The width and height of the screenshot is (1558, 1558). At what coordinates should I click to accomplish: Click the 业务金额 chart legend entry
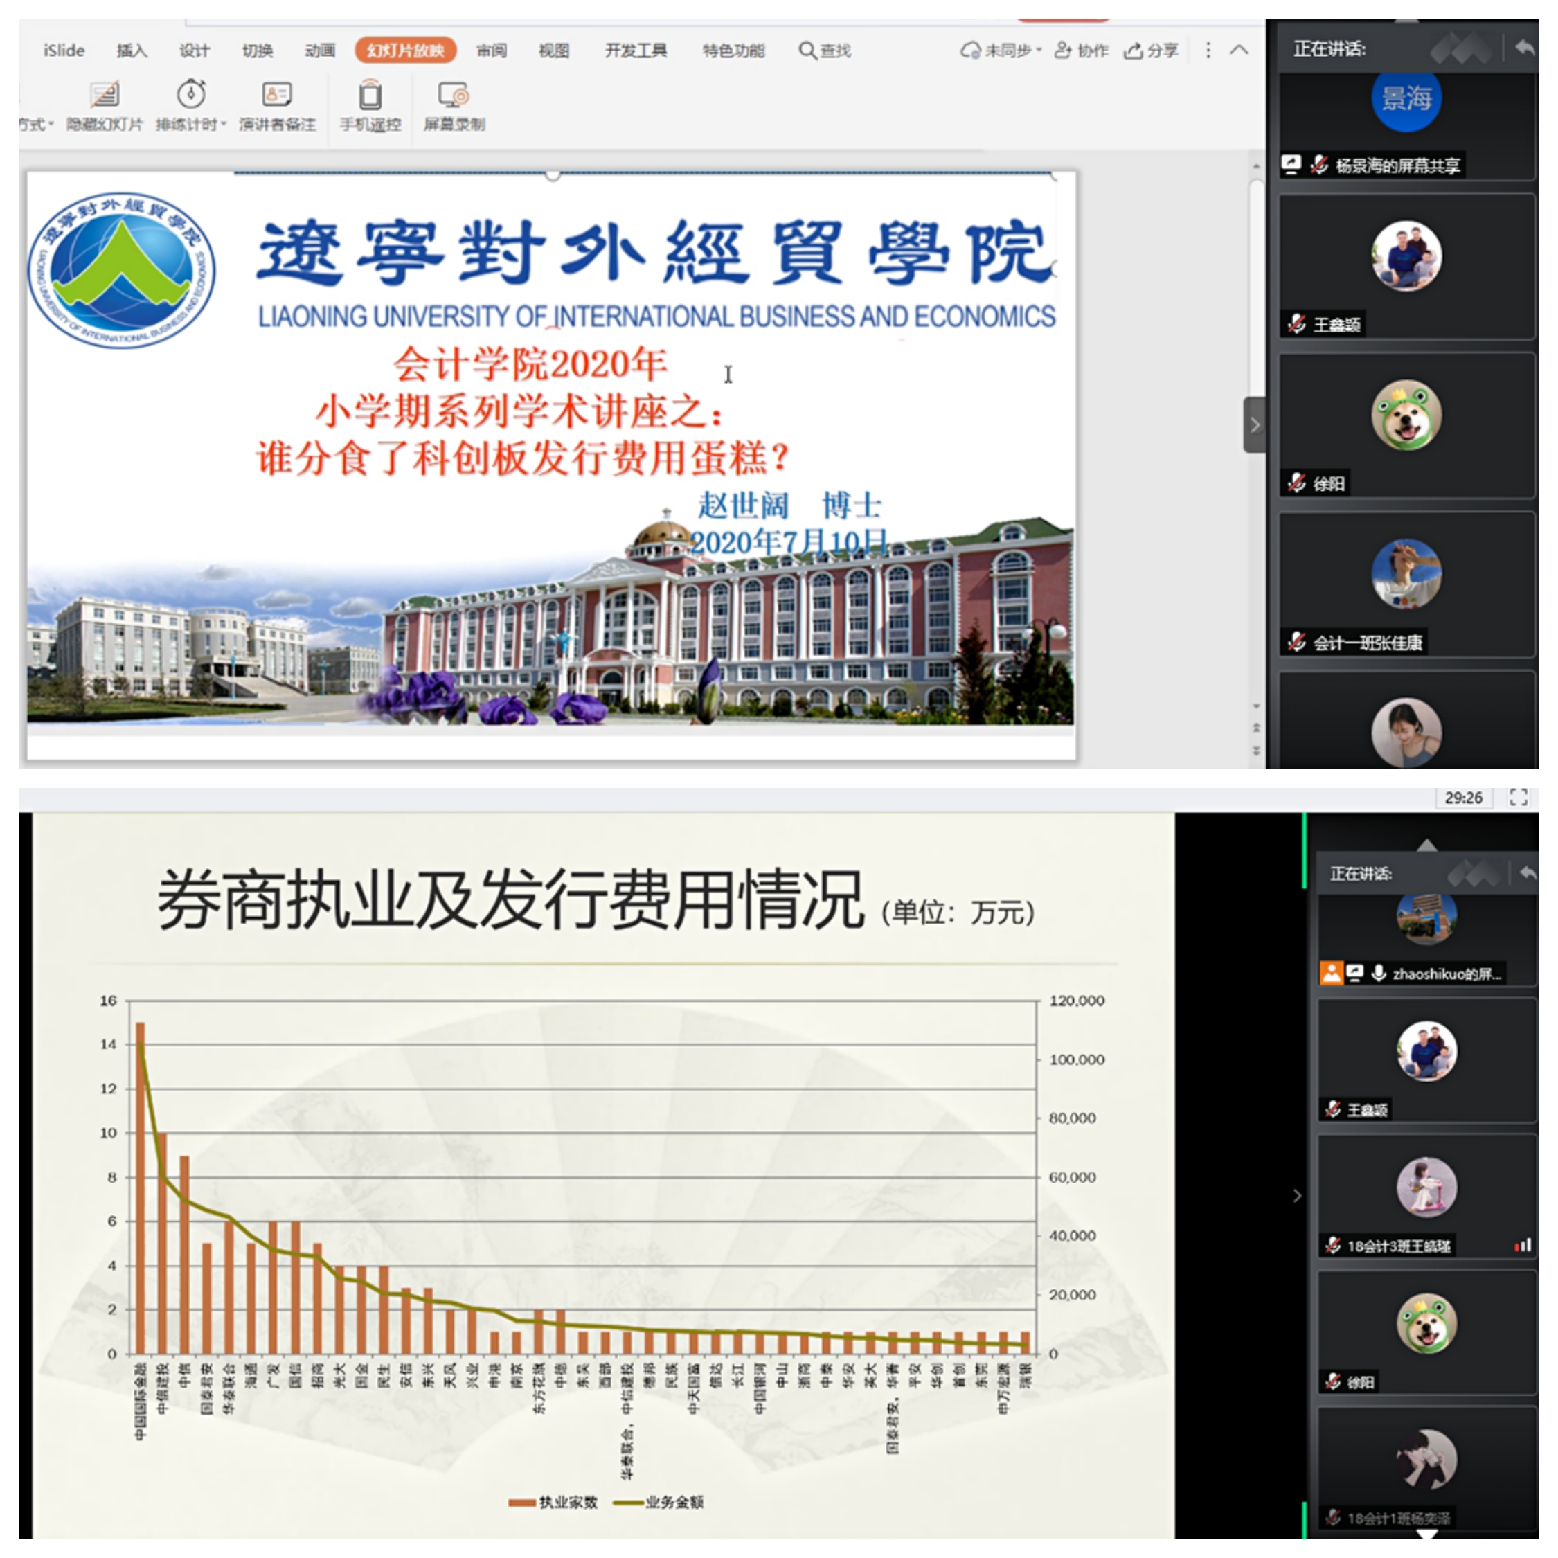pyautogui.click(x=659, y=1503)
